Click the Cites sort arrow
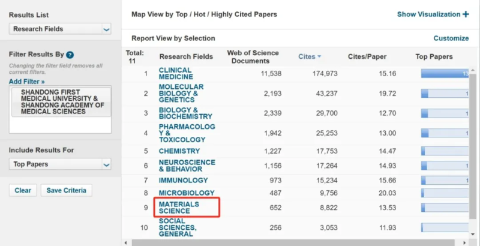The width and height of the screenshot is (480, 246). (319, 57)
